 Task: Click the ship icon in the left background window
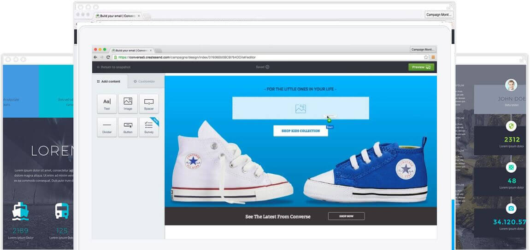coord(20,211)
